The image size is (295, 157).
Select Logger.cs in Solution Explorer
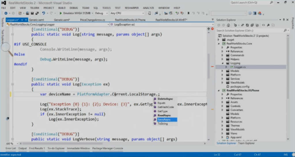[x=240, y=67]
